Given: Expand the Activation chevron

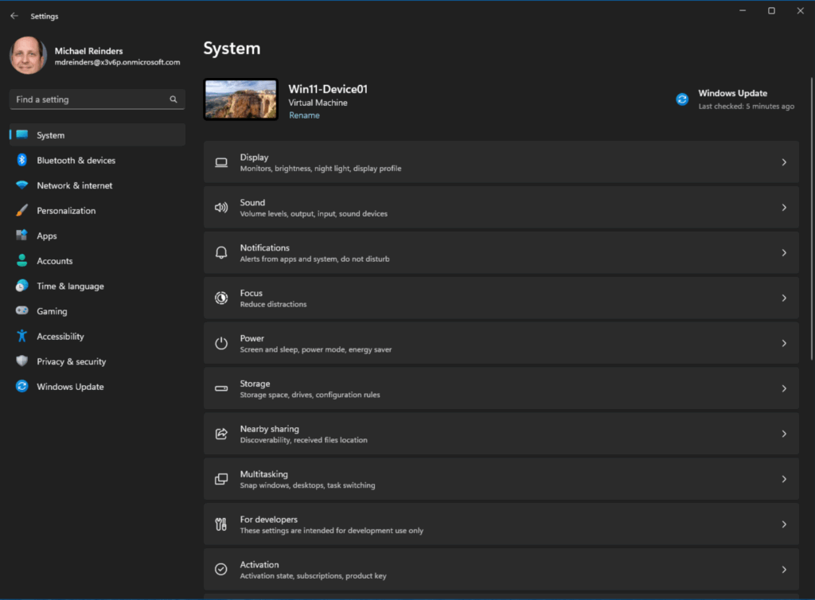Looking at the screenshot, I should pyautogui.click(x=784, y=569).
